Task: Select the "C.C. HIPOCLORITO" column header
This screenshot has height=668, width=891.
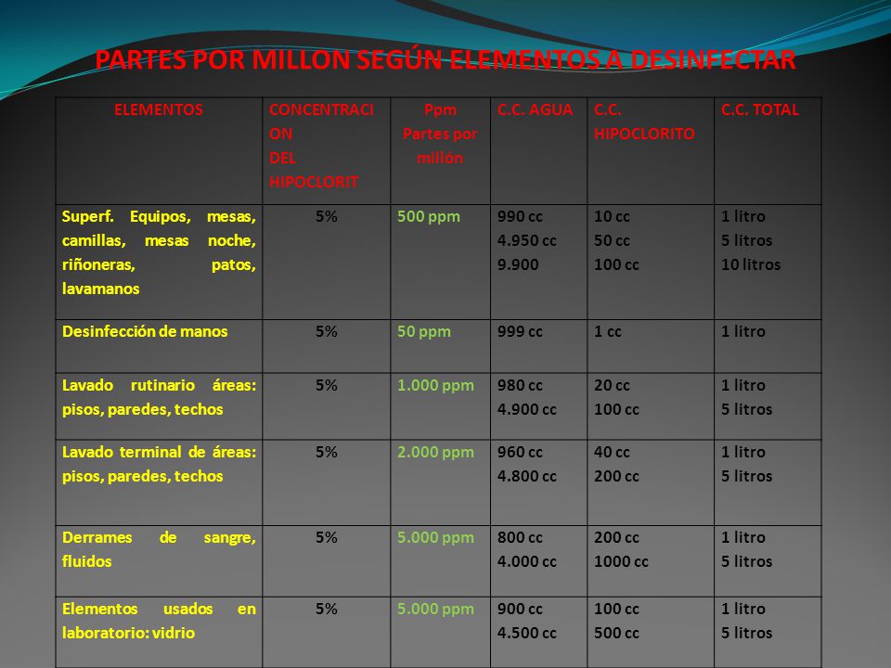Action: pyautogui.click(x=644, y=122)
